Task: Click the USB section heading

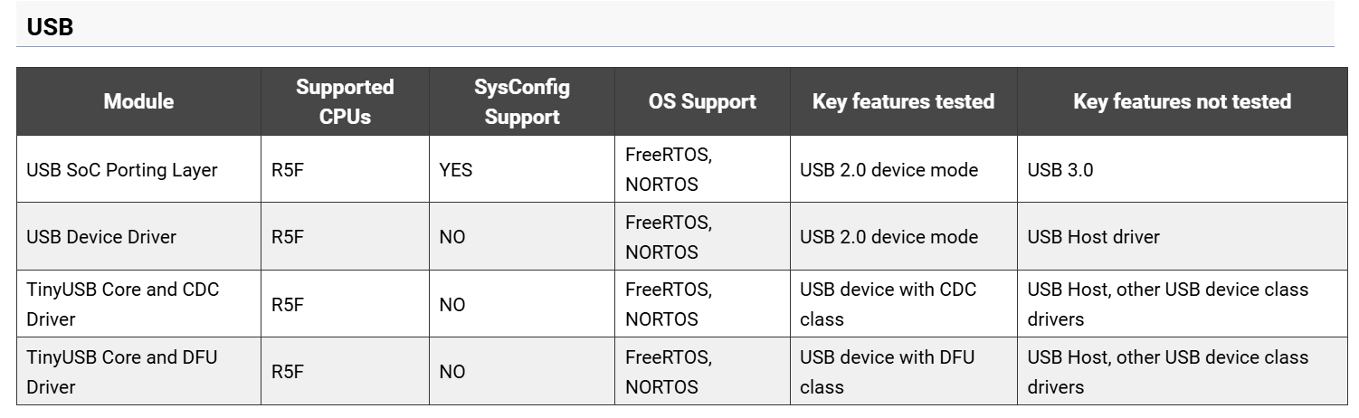Action: pyautogui.click(x=50, y=27)
